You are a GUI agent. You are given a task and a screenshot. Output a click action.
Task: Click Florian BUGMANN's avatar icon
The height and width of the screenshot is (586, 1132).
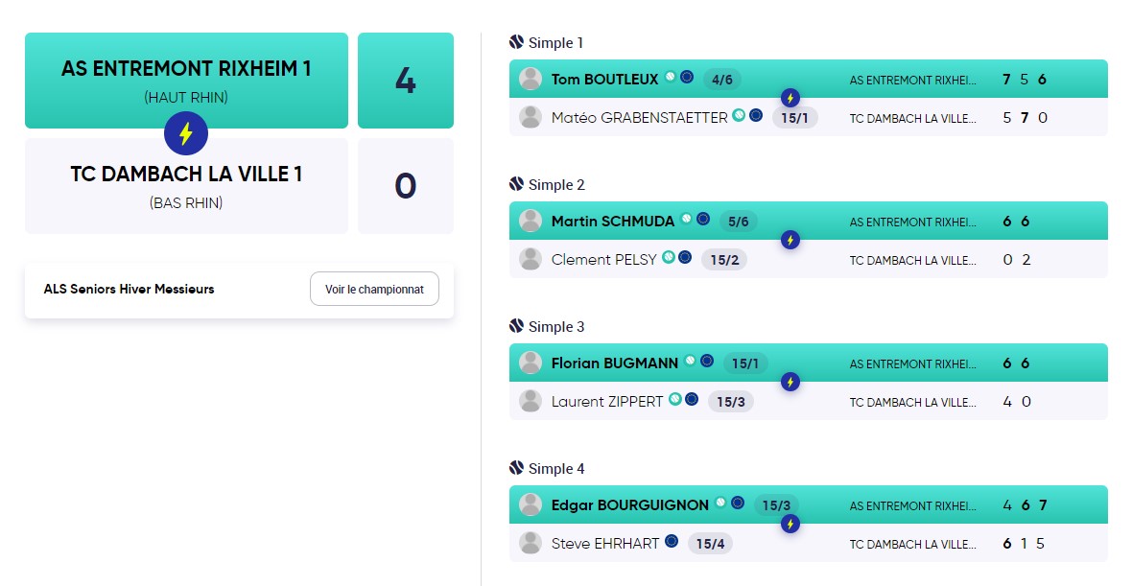point(531,363)
